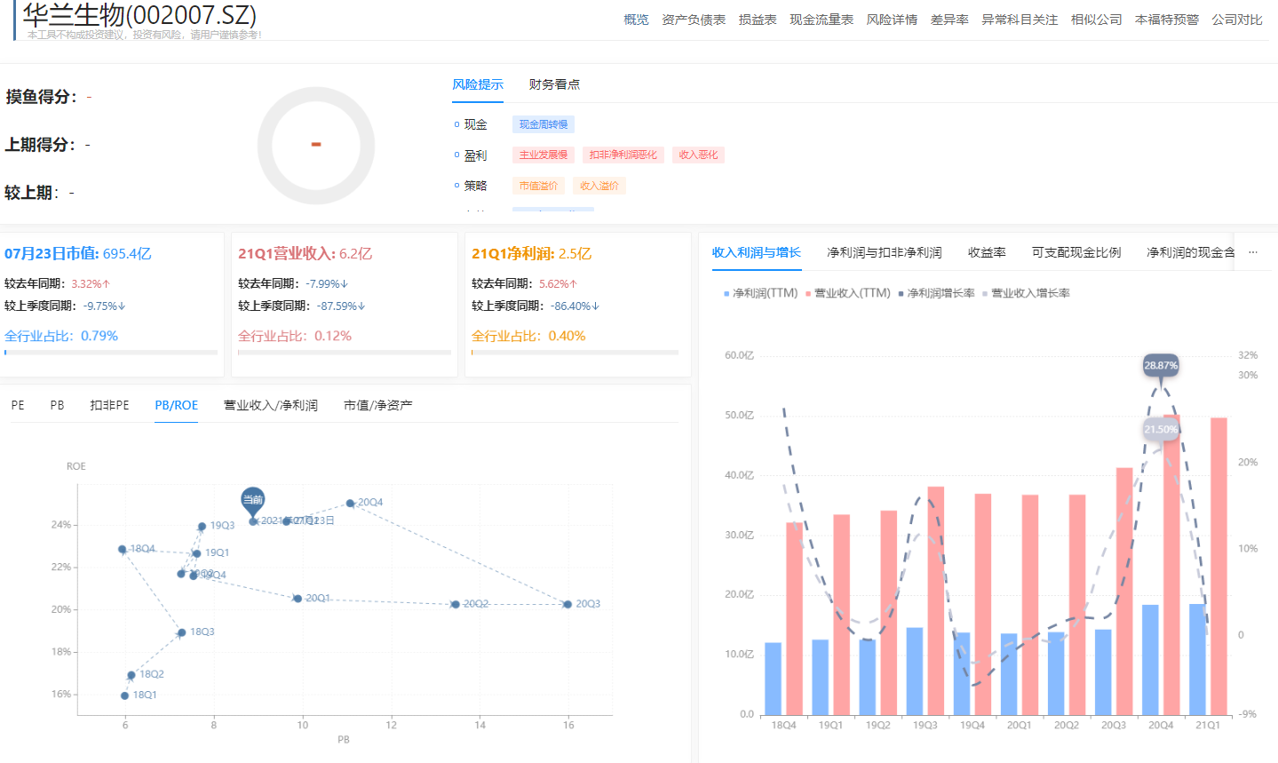Click the 19Q1 point on the PB/ROE chart

pyautogui.click(x=196, y=553)
